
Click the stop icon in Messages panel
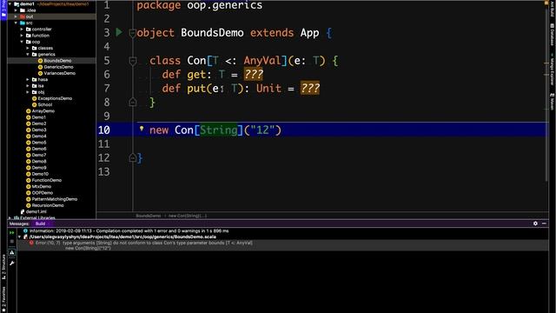coord(11,242)
